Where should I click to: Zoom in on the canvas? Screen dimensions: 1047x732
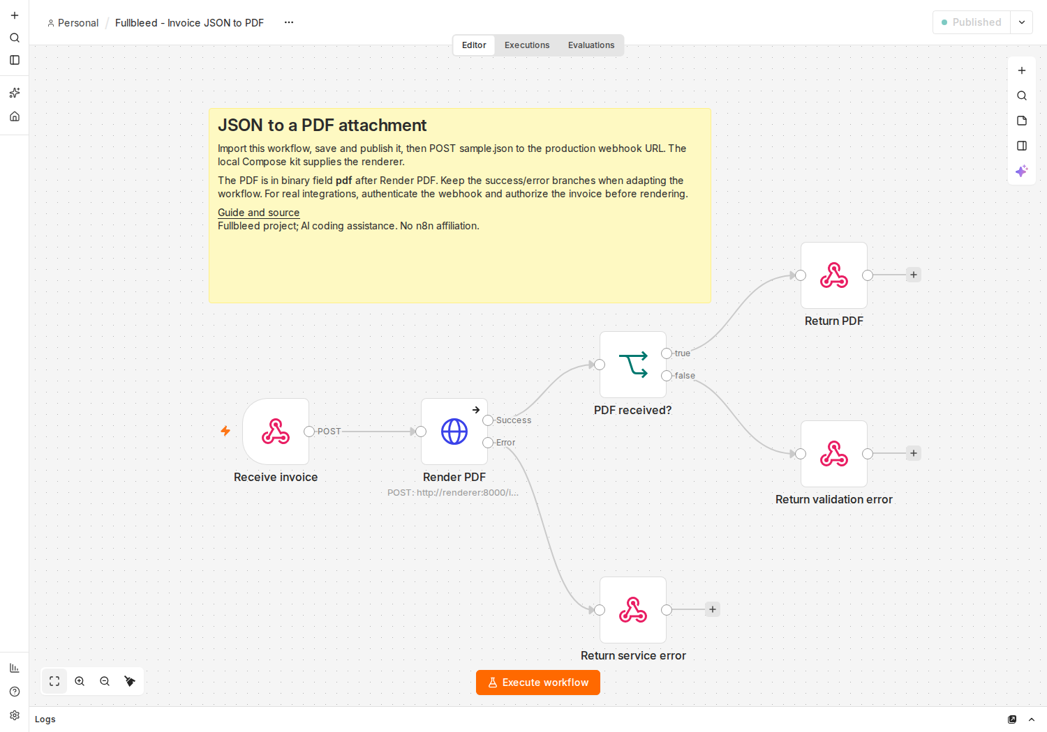click(80, 681)
